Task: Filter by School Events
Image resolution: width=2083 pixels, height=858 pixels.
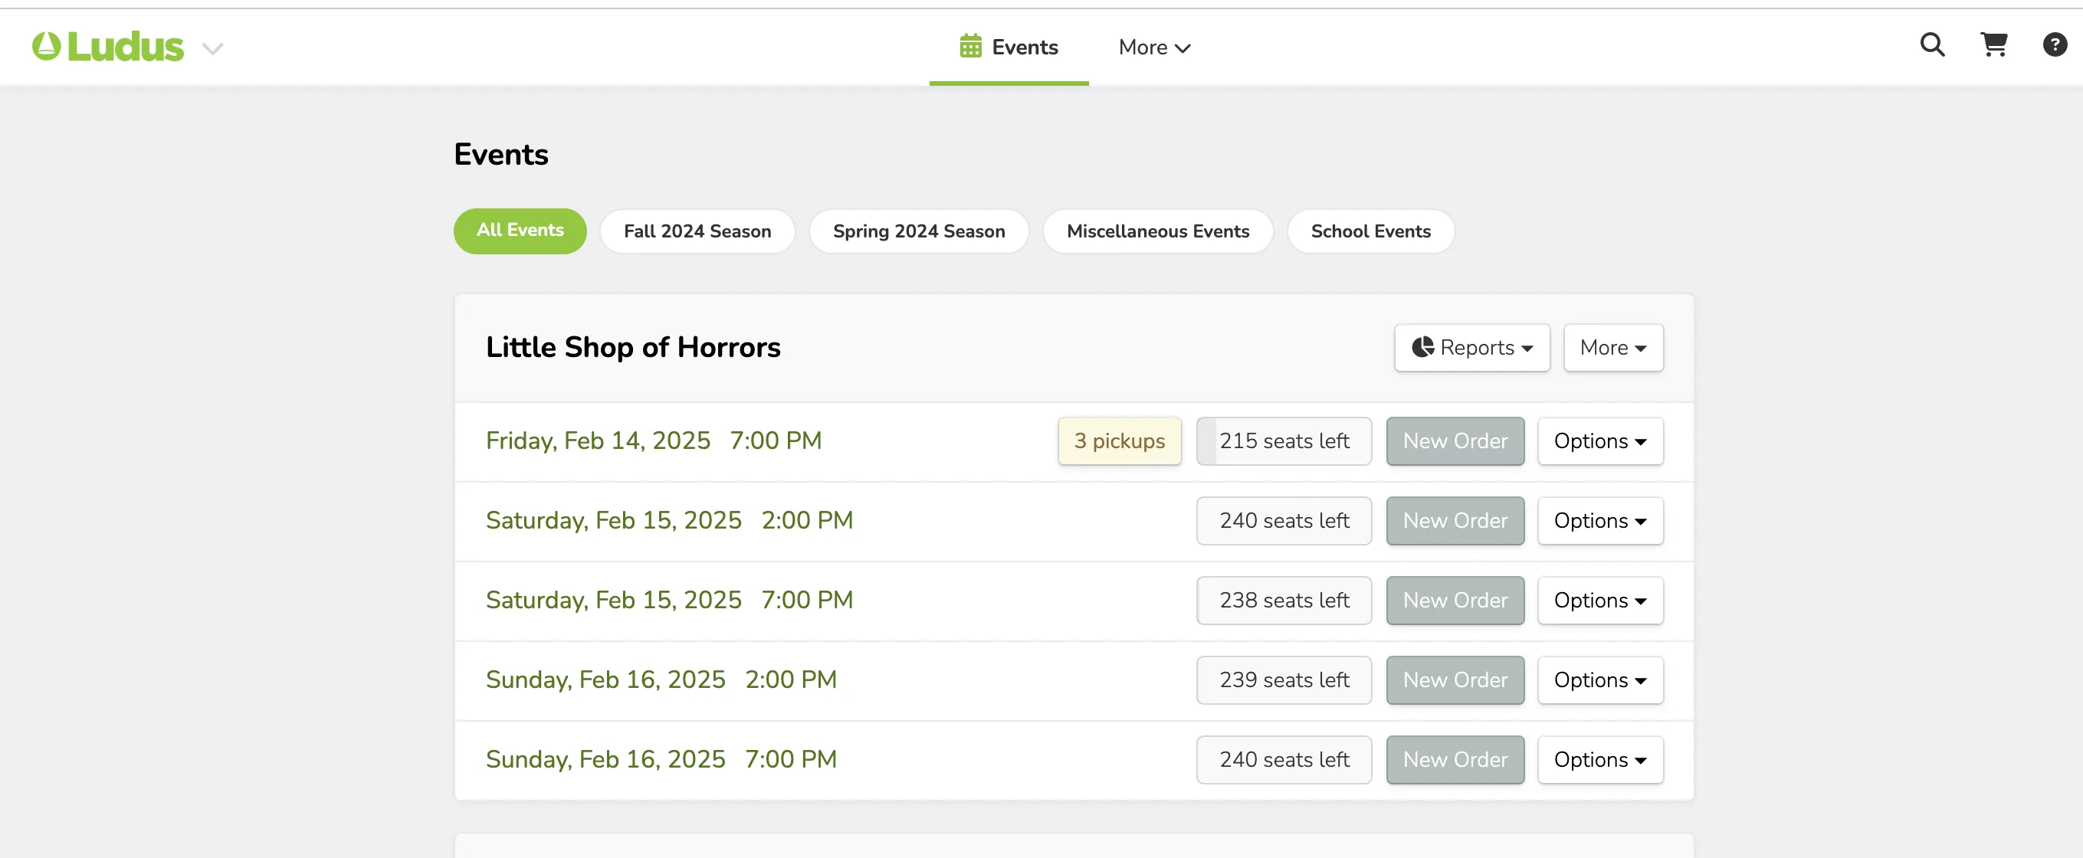Action: (1370, 231)
